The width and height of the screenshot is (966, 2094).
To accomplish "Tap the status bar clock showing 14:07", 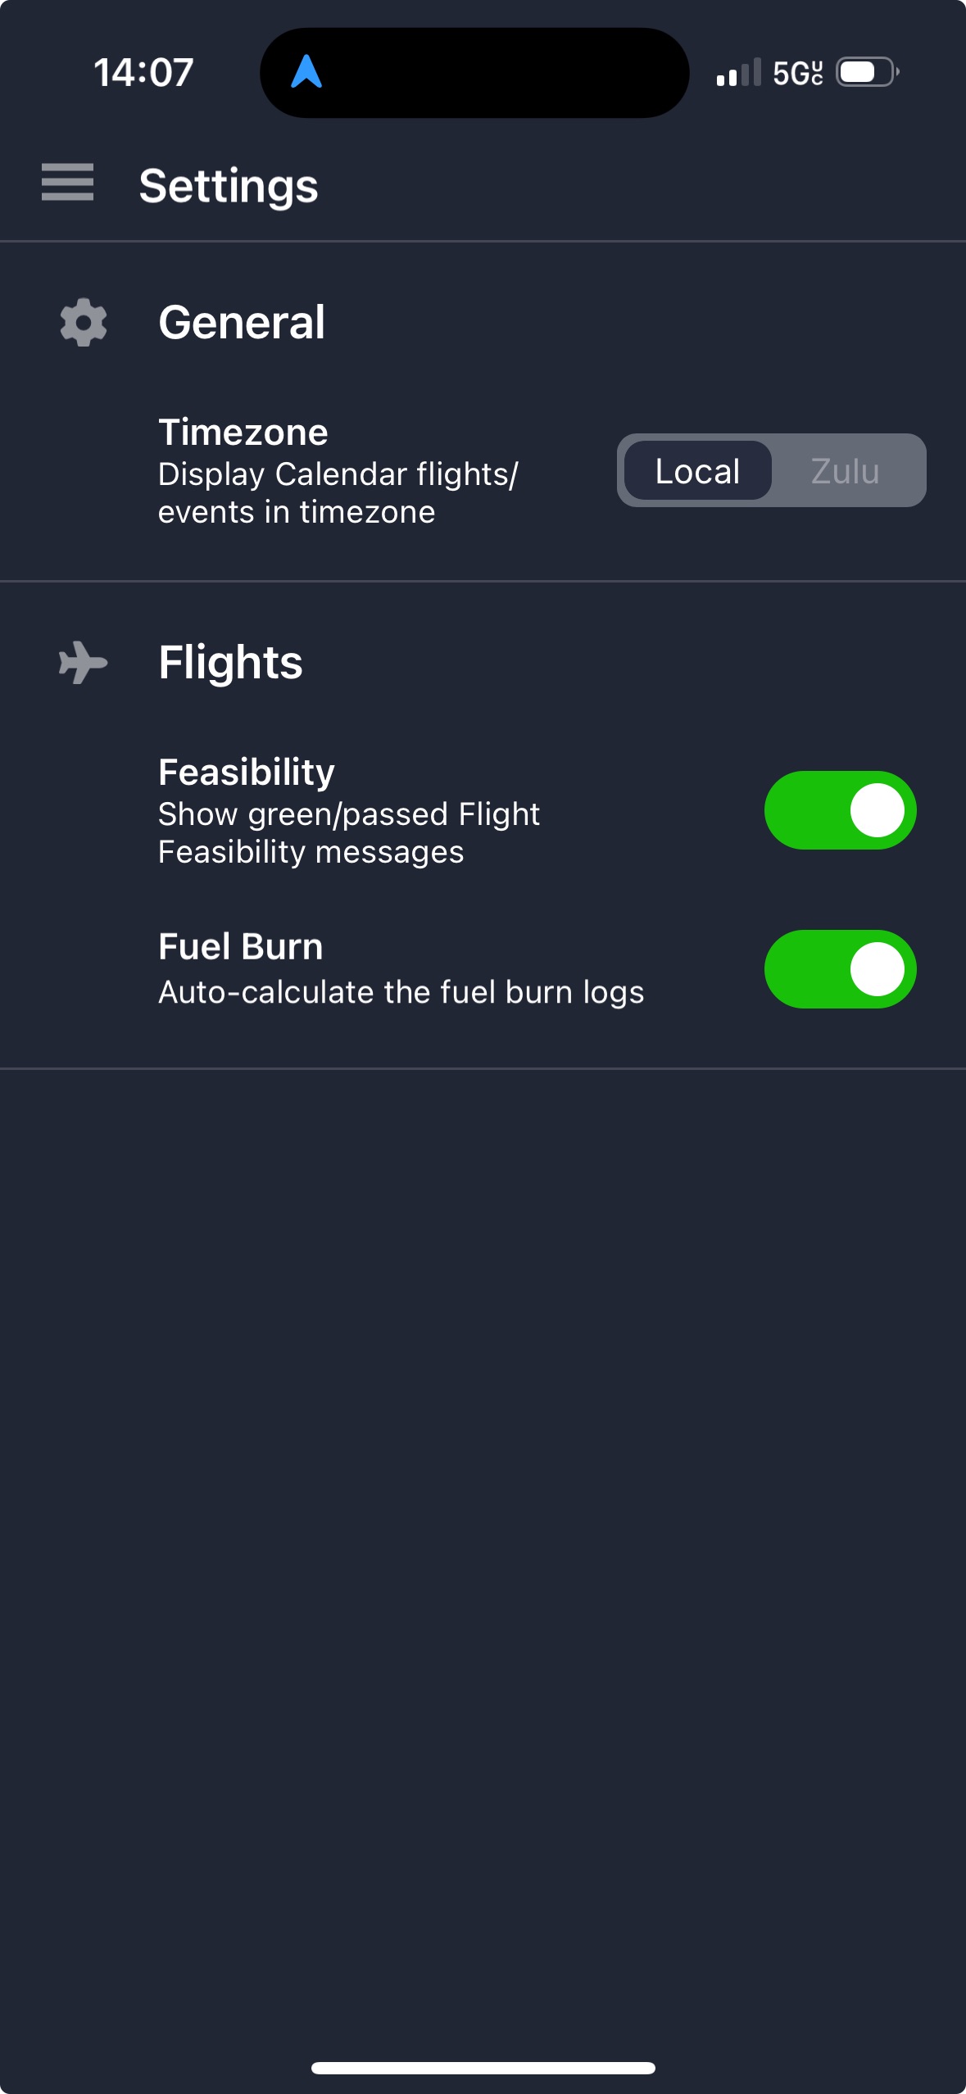I will pos(143,72).
